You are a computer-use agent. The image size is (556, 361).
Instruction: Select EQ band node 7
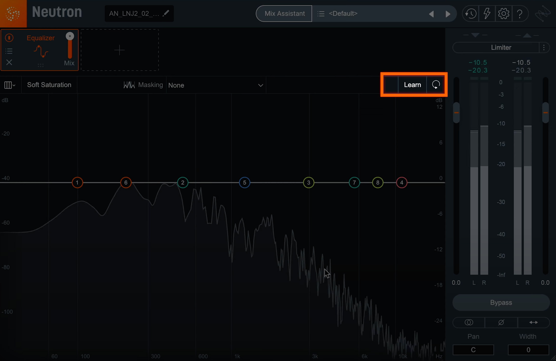354,183
